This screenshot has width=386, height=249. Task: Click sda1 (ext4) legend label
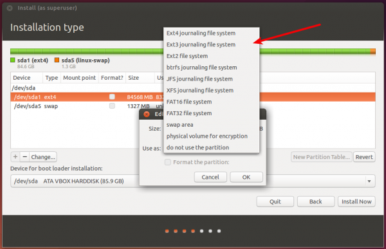(x=33, y=60)
